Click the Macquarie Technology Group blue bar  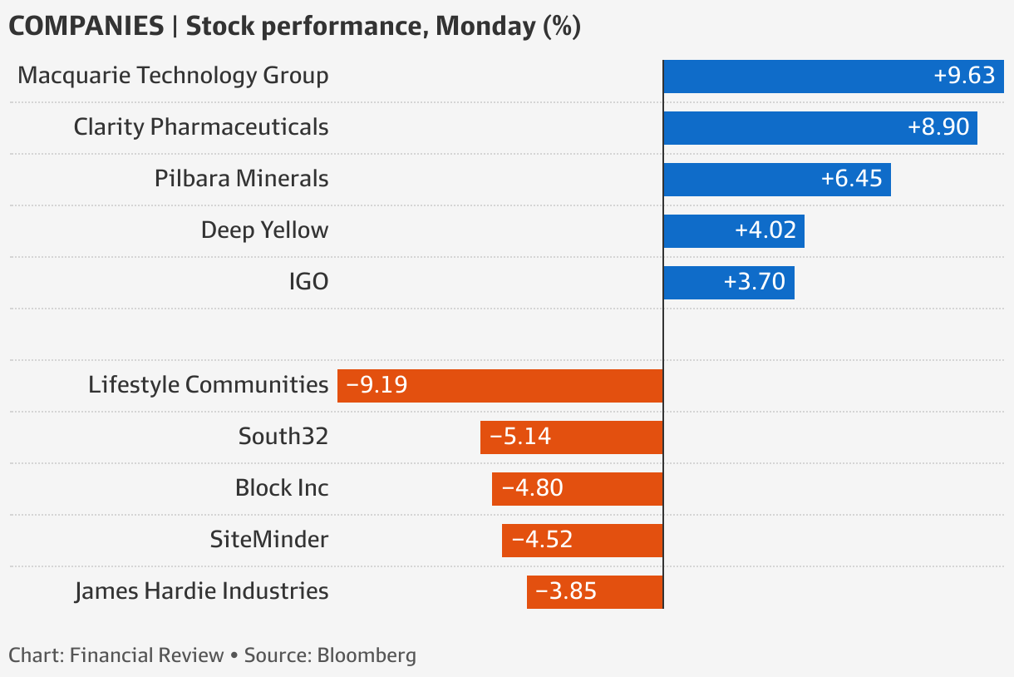click(x=834, y=77)
